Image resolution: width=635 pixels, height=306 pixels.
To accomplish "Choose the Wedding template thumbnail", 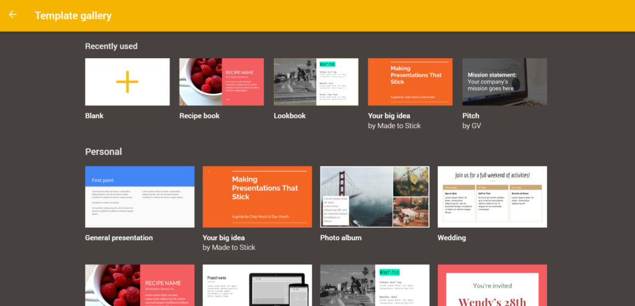I will click(492, 197).
